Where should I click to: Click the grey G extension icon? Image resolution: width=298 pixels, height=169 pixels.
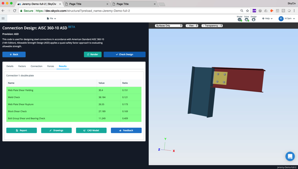pos(283,11)
